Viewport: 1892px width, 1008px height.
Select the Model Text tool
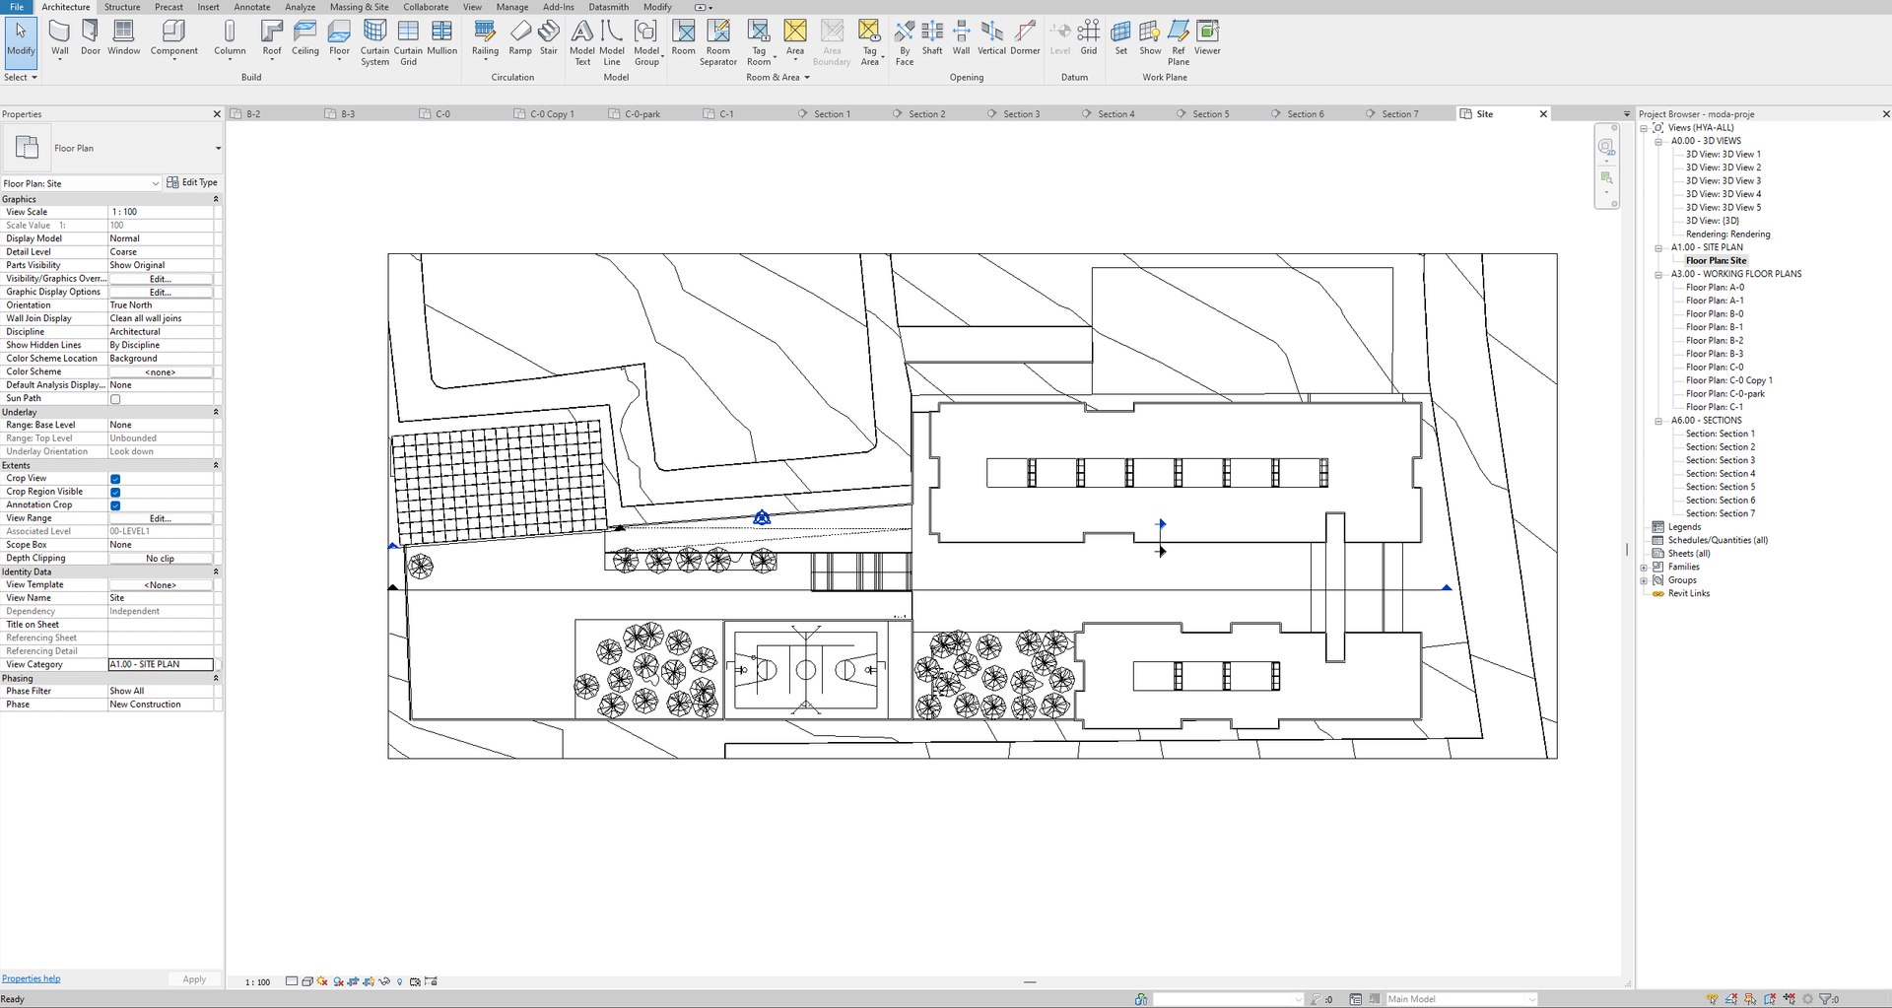582,42
